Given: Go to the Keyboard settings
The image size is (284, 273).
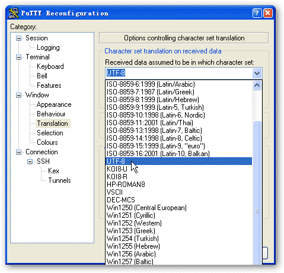Looking at the screenshot, I should (x=50, y=66).
